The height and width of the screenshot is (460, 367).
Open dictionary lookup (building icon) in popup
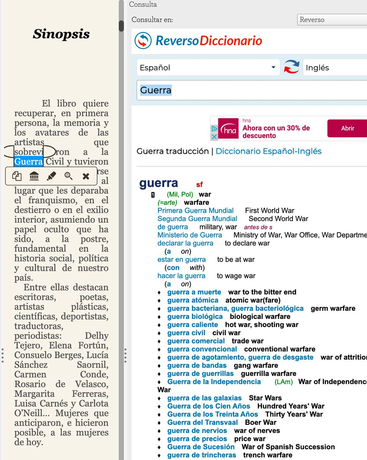(x=34, y=176)
